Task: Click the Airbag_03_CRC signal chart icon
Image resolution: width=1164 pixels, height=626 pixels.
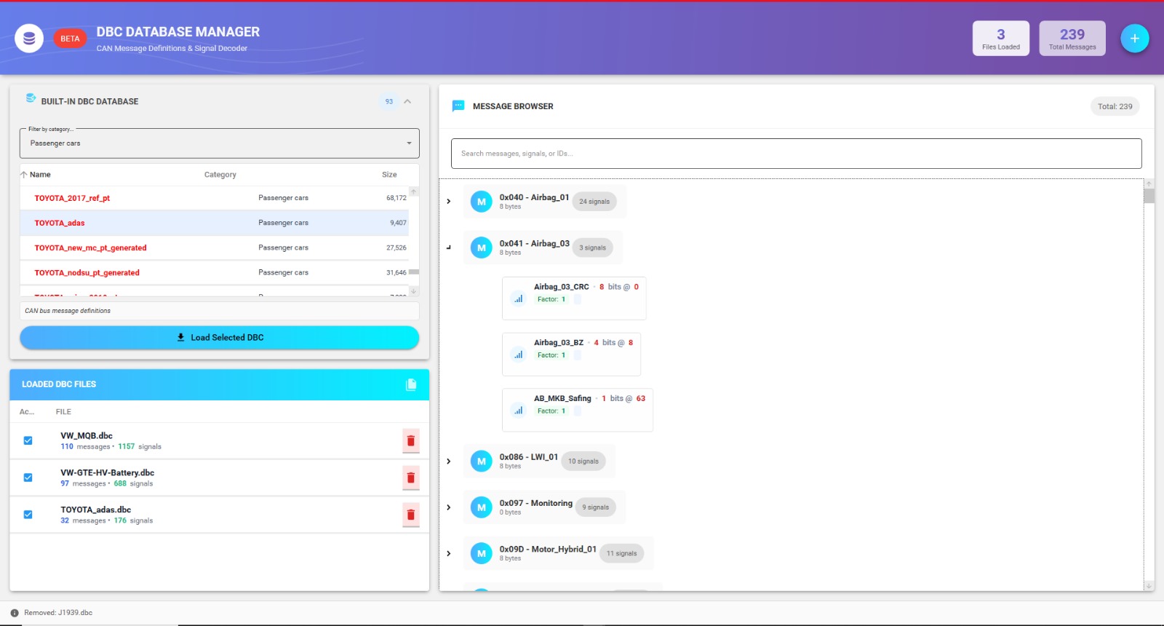Action: tap(518, 298)
